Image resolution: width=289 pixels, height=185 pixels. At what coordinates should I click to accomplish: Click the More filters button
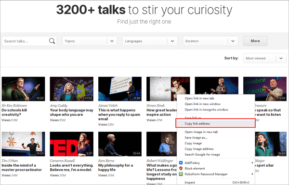pos(255,41)
